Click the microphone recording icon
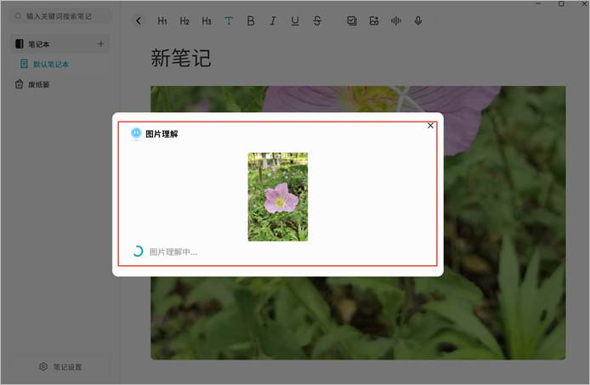This screenshot has width=590, height=385. tap(418, 21)
